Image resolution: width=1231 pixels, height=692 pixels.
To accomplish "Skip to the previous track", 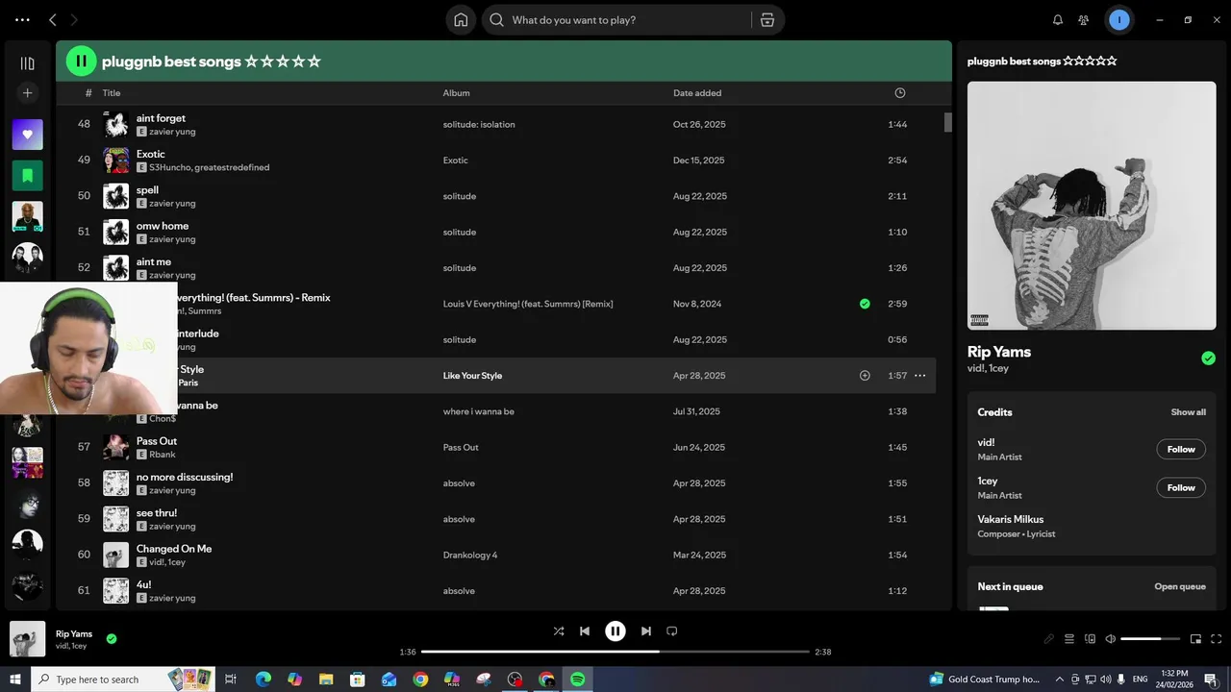I will coord(585,631).
